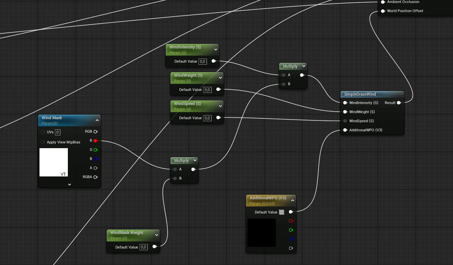Click SimpleGrassWind WindIntensity (S) input pin
Screen dimensions: 453x265
345,103
